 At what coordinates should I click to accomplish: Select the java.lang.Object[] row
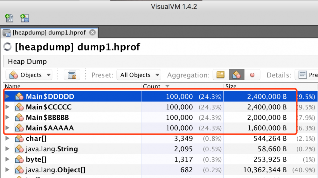click(x=160, y=170)
